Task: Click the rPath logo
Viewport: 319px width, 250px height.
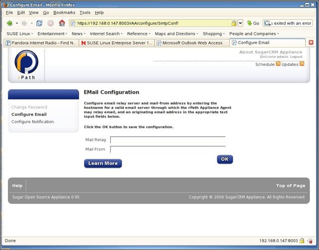Action: tap(26, 65)
